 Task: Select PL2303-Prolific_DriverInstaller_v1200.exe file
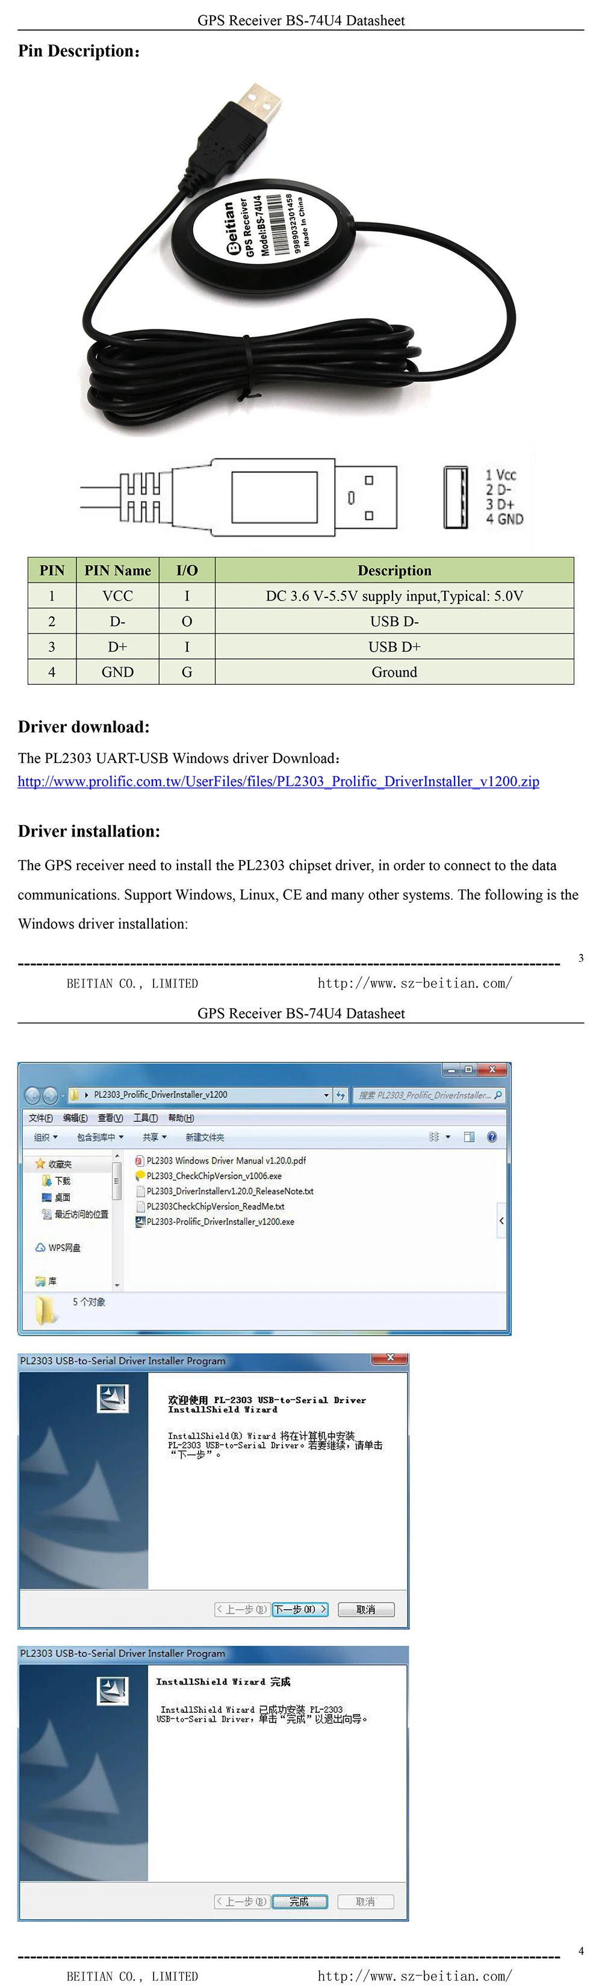click(x=214, y=1222)
